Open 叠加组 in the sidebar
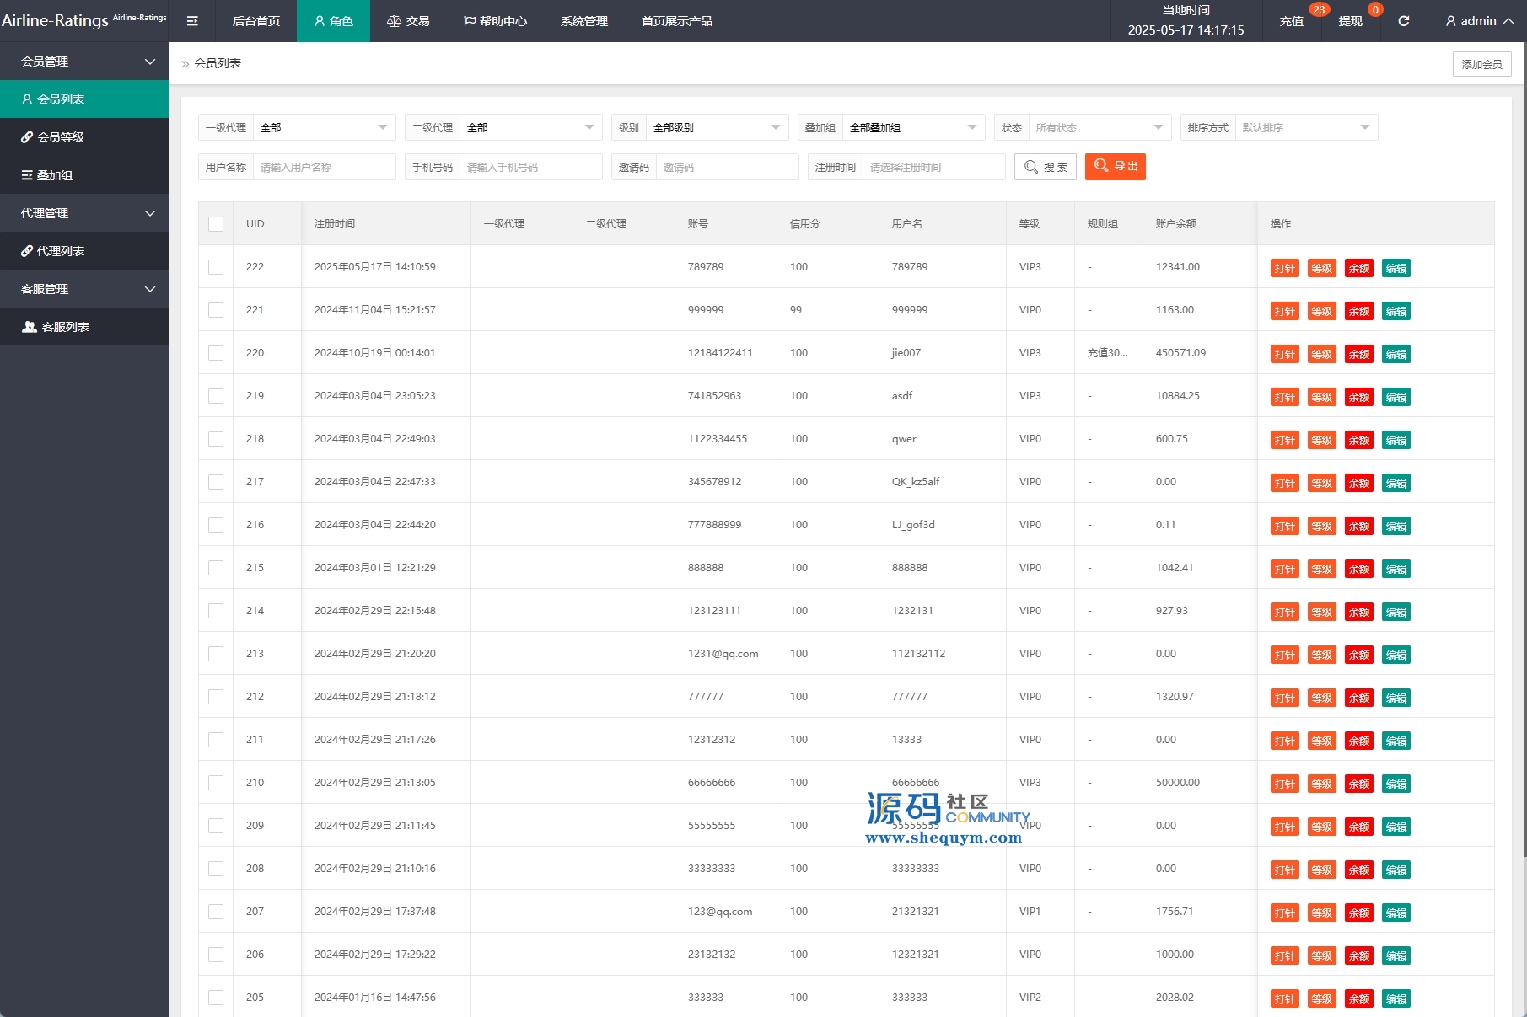 tap(55, 175)
